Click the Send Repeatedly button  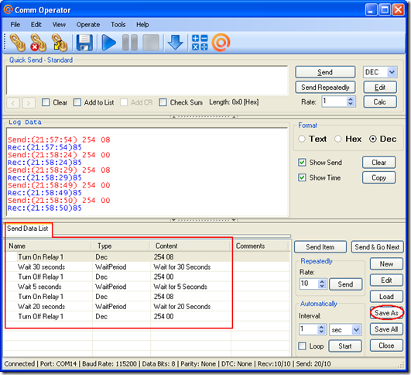click(325, 88)
